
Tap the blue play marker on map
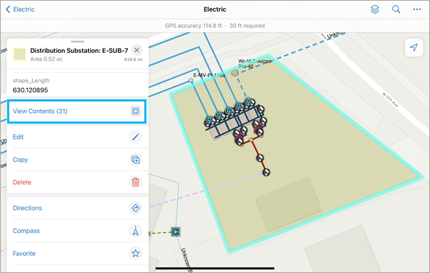click(176, 232)
